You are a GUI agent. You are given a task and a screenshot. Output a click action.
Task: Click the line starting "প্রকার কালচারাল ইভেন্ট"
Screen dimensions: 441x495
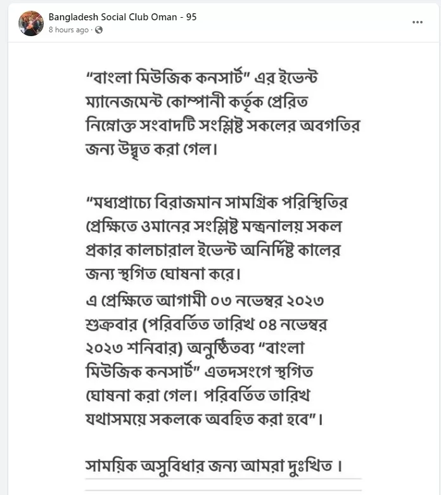(213, 251)
